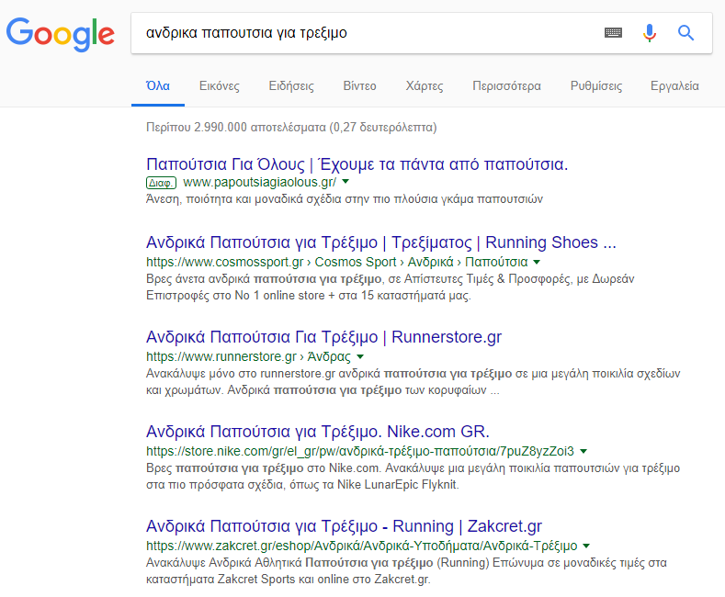This screenshot has height=597, width=725.
Task: Expand dropdown arrow next to papoutsiagiaolous.gr
Action: point(346,182)
